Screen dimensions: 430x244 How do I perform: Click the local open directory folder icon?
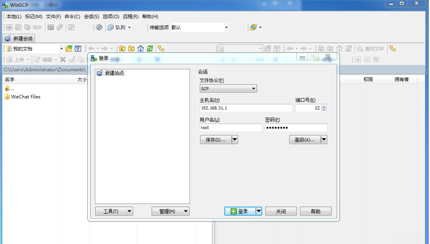(x=69, y=49)
